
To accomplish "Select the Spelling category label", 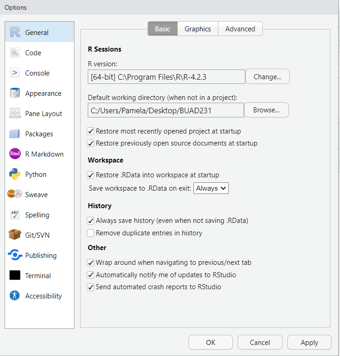I will tap(37, 215).
